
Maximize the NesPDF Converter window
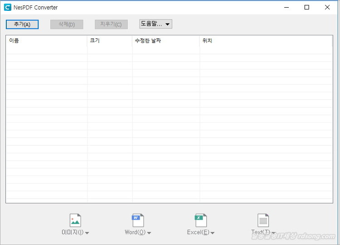point(307,7)
